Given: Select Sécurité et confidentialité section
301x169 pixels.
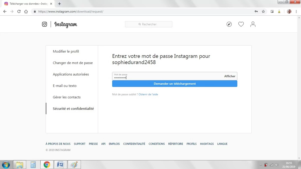Looking at the screenshot, I should [73, 109].
